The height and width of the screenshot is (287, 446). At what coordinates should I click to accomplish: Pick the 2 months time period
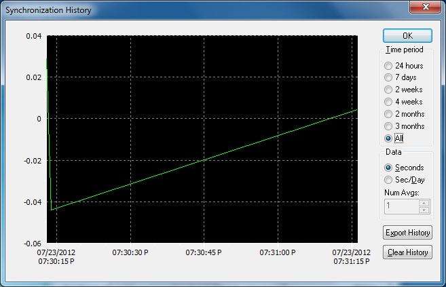click(x=405, y=114)
